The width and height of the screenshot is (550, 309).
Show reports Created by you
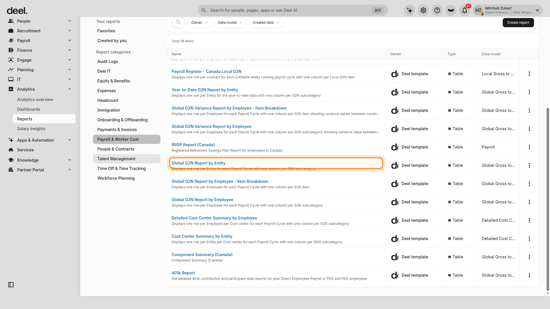pos(127,41)
